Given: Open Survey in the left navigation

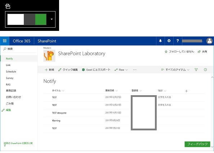Looking at the screenshot, I should tap(10, 78).
